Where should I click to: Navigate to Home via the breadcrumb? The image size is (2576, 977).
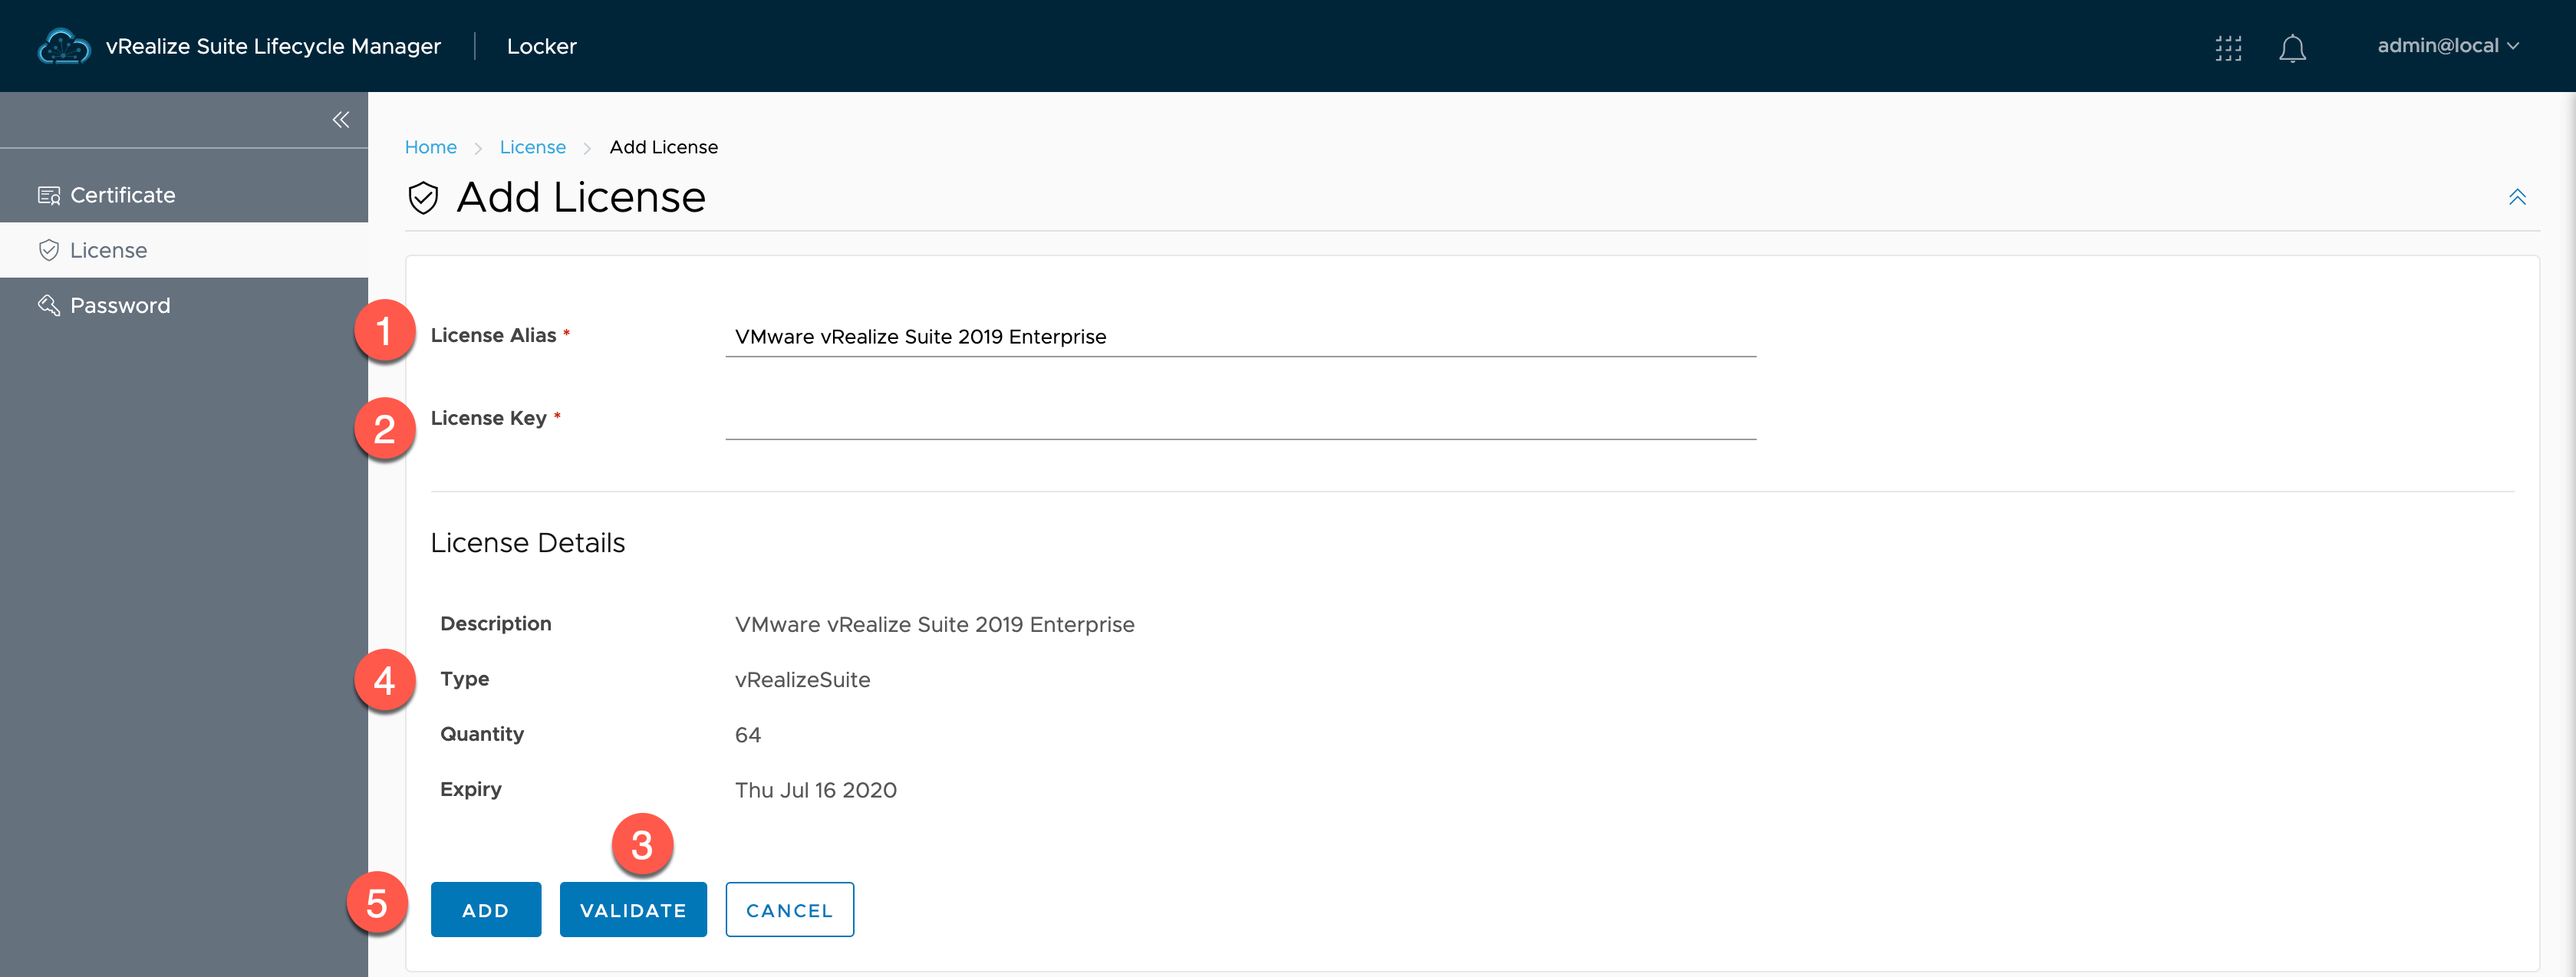(430, 146)
